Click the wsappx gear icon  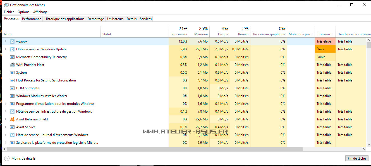[12, 41]
